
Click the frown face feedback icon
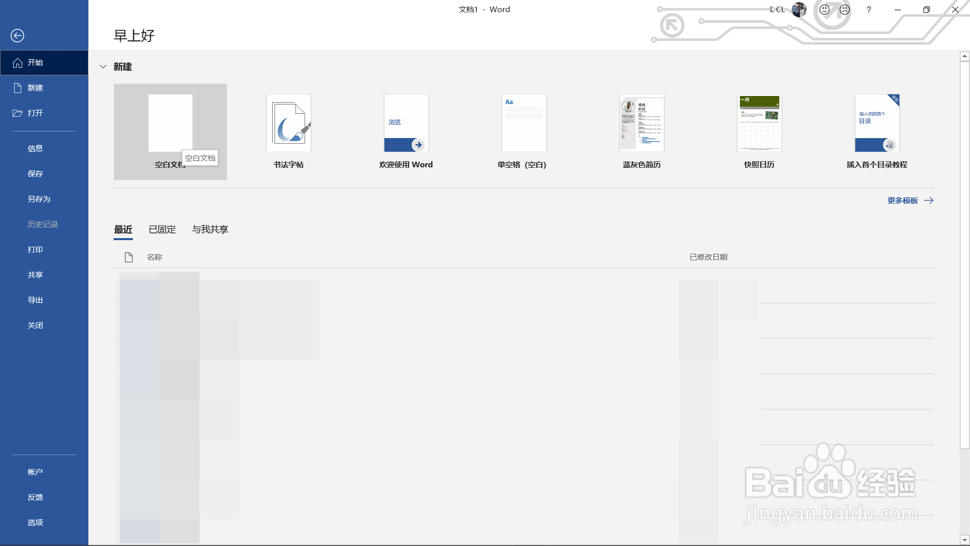845,10
